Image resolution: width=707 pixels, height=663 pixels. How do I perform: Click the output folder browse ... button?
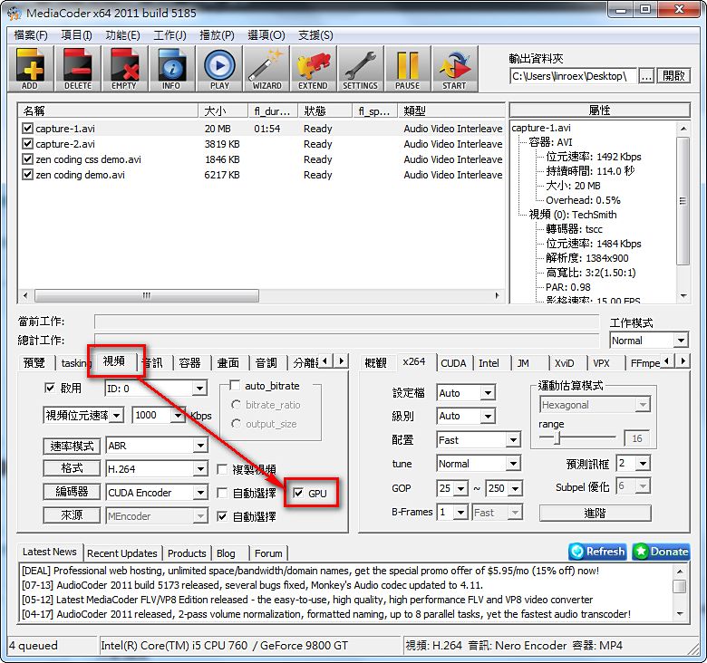pos(646,76)
